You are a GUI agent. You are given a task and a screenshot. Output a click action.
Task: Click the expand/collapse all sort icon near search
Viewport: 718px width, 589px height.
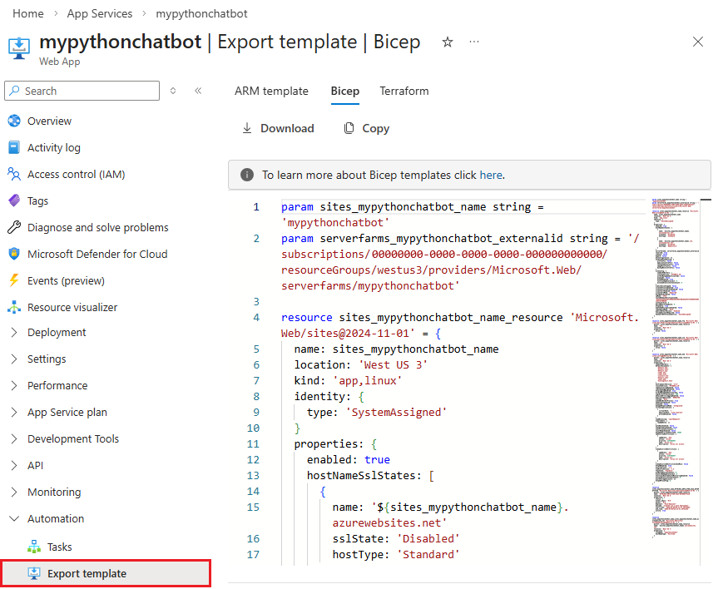tap(172, 91)
